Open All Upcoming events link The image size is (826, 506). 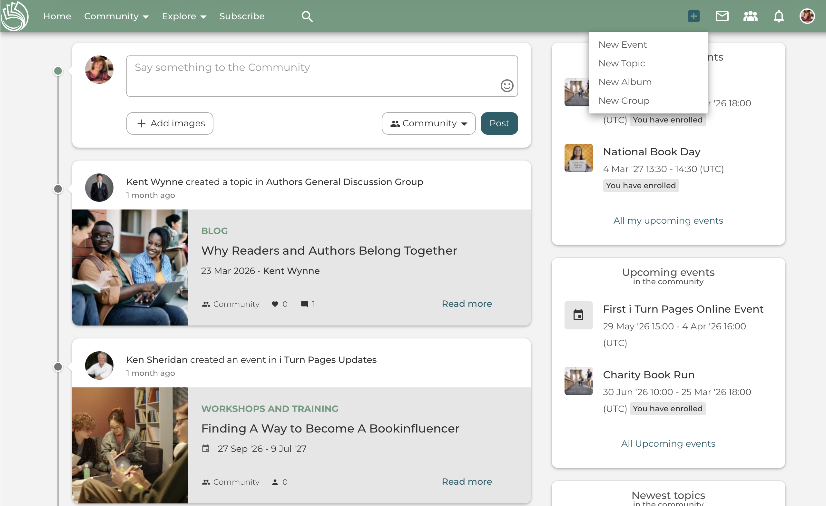(x=668, y=443)
